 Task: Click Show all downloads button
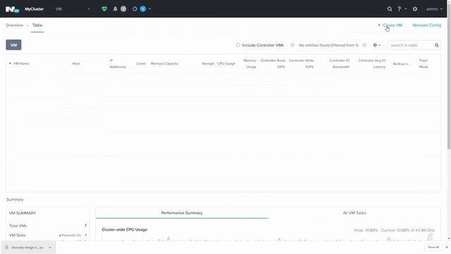point(433,247)
